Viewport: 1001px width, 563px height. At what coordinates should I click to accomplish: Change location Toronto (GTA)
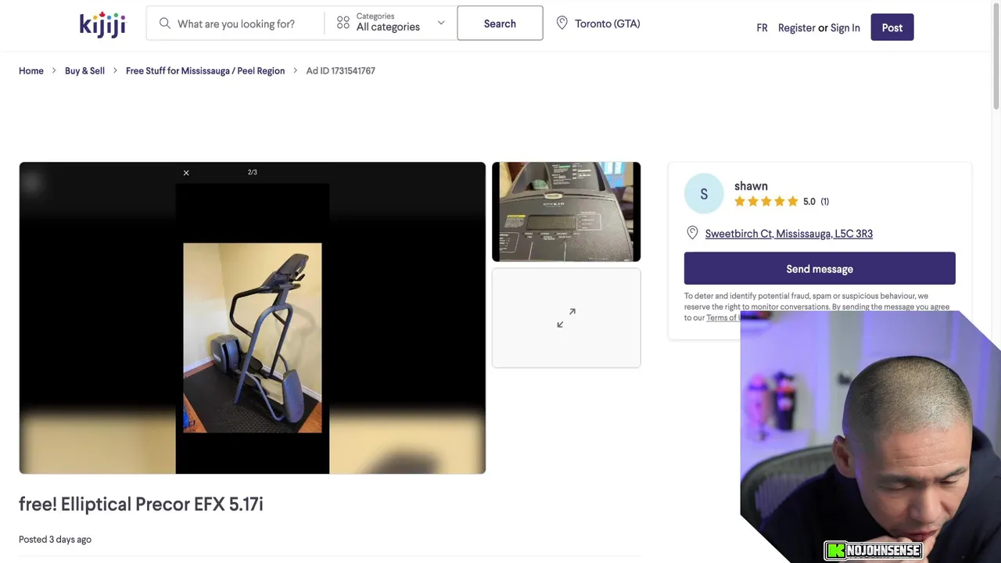[x=607, y=23]
